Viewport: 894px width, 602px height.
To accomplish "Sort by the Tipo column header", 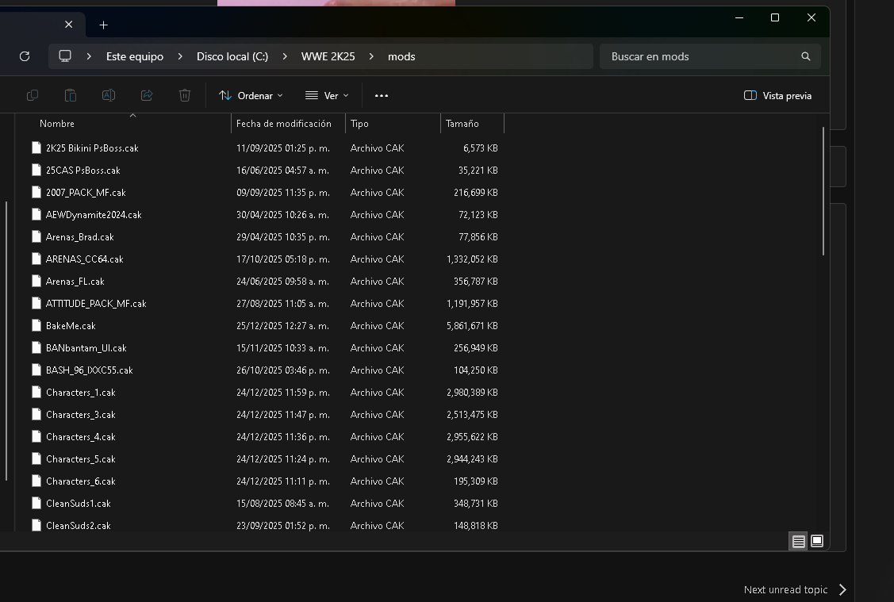I will pyautogui.click(x=393, y=124).
